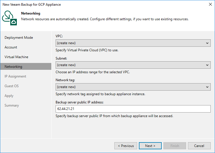
Task: Close the New Veeam Backup wizard window
Action: [x=210, y=5]
